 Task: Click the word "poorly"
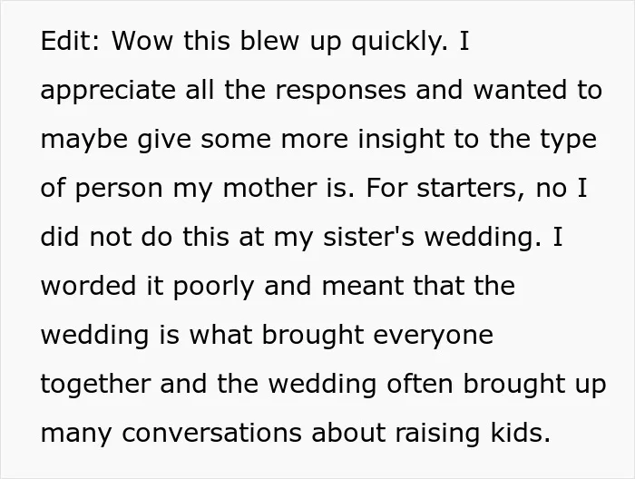pyautogui.click(x=213, y=287)
